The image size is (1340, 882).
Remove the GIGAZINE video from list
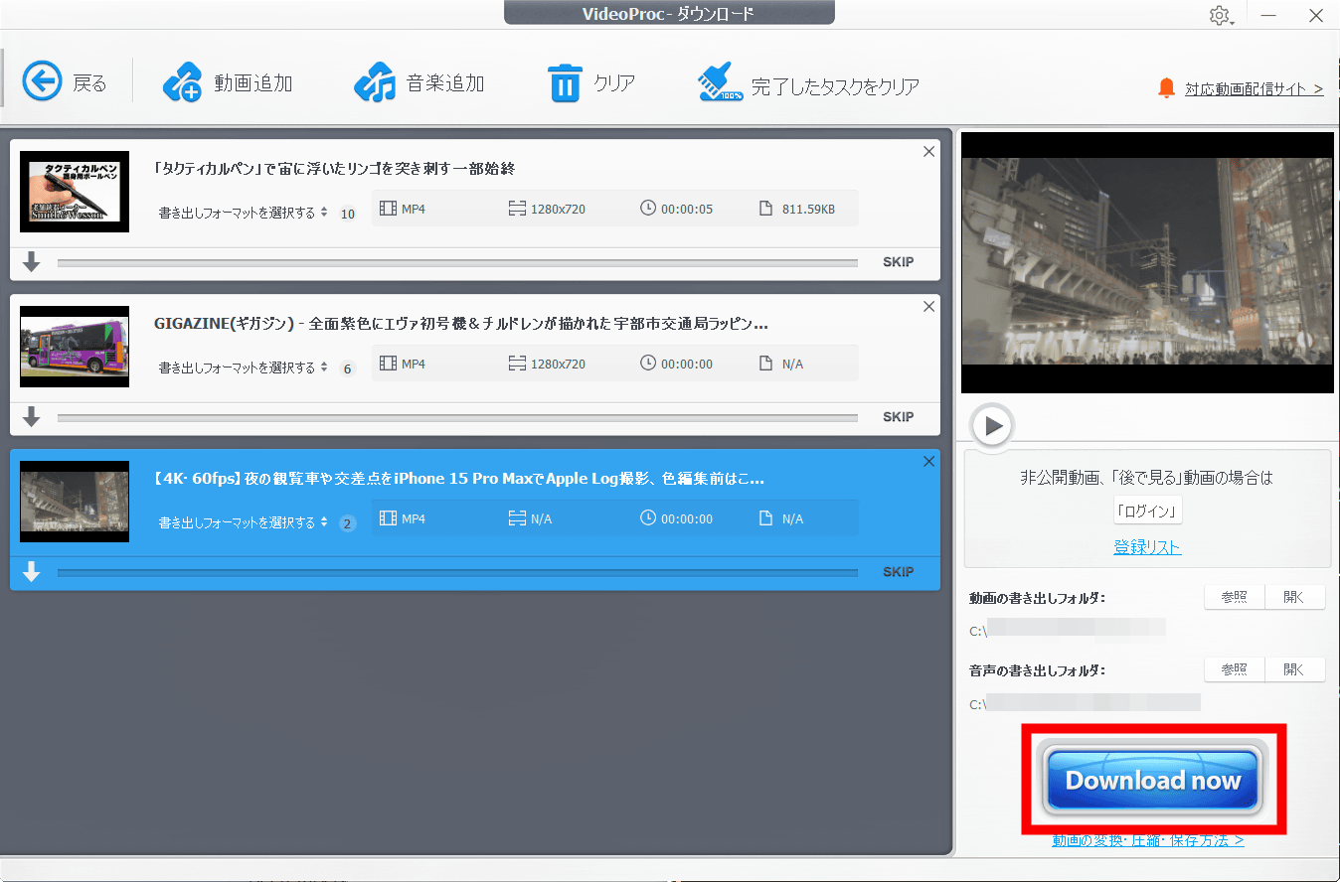click(x=928, y=307)
